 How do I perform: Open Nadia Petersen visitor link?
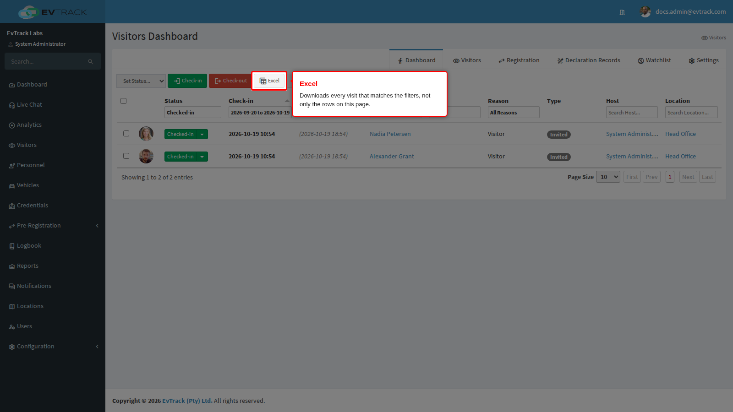point(390,134)
